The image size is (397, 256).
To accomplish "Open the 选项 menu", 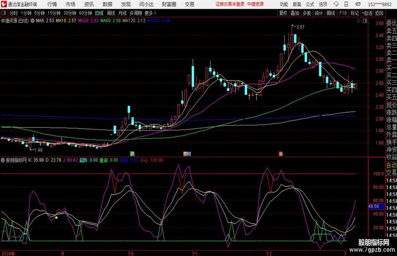I will click(323, 4).
